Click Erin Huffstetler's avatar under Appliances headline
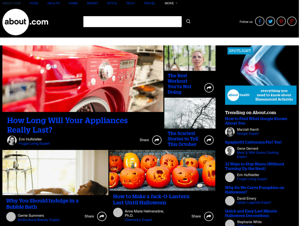This screenshot has height=226, width=302. pyautogui.click(x=12, y=140)
